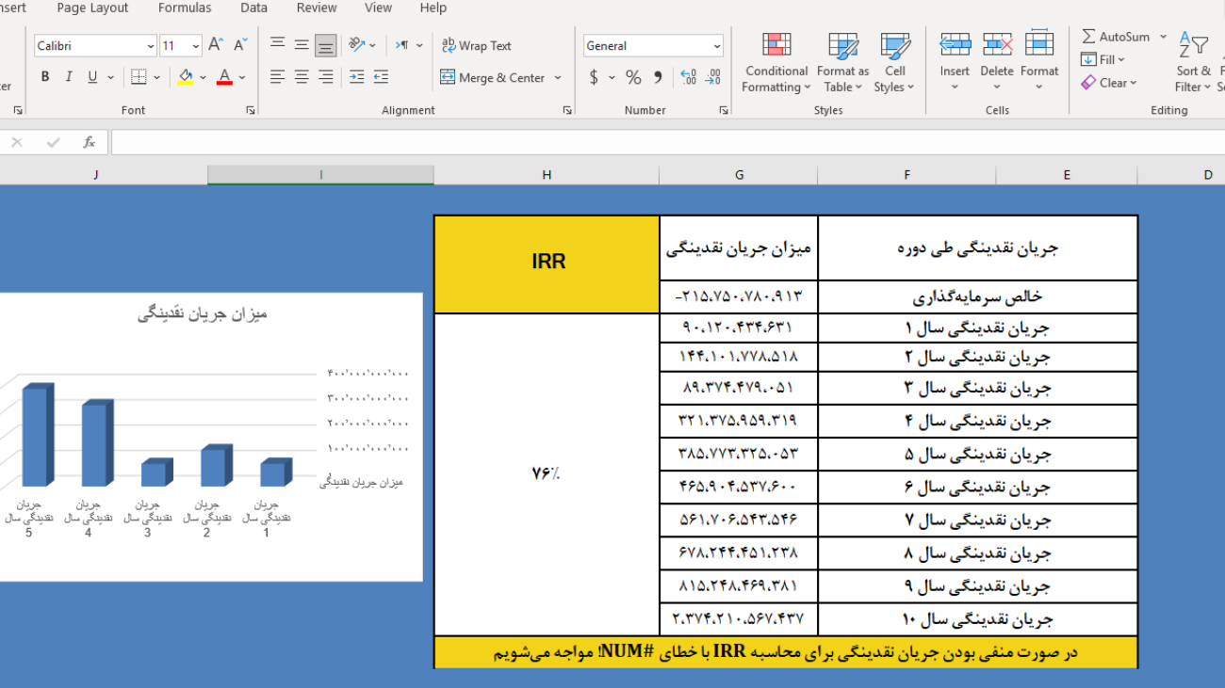Open Formulas tab
This screenshot has width=1225, height=688.
tap(185, 8)
